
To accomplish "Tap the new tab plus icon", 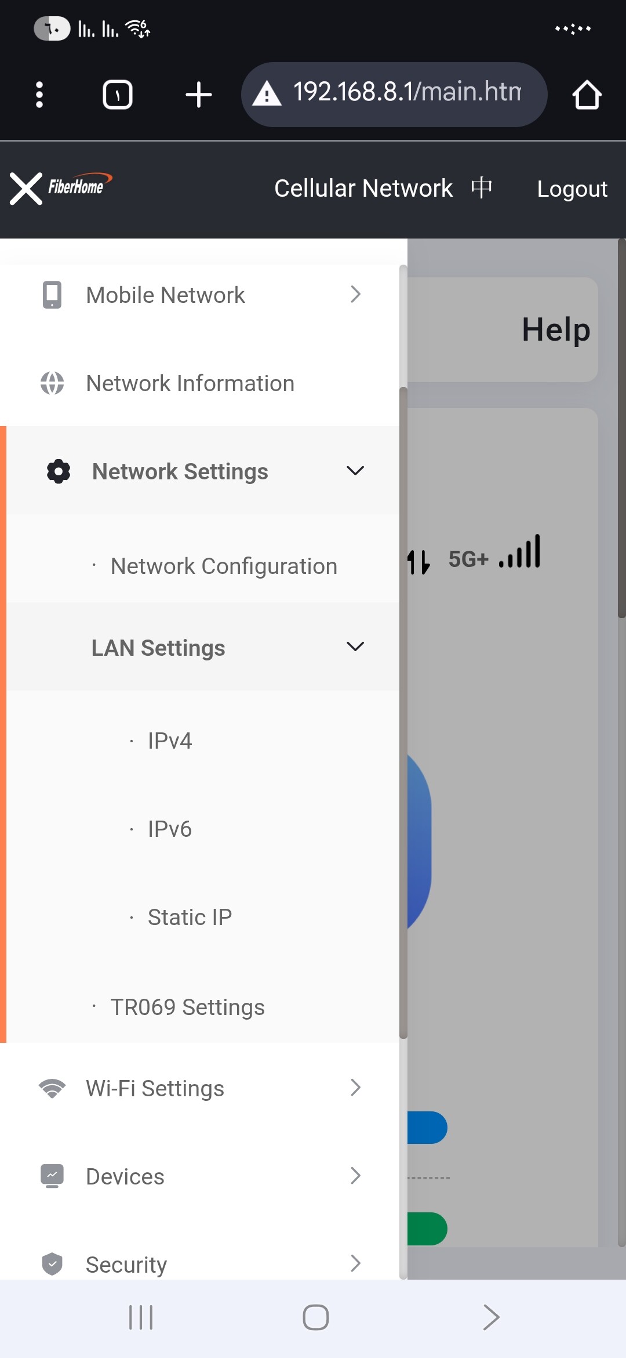I will click(x=199, y=95).
